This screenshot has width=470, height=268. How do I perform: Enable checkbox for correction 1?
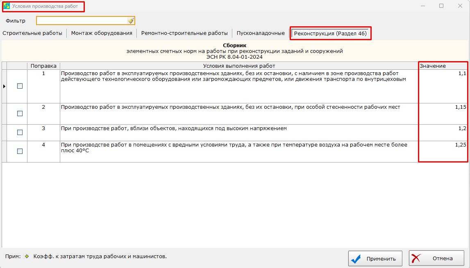(20, 86)
